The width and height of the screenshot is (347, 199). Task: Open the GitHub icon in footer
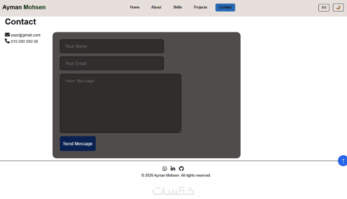(x=181, y=169)
